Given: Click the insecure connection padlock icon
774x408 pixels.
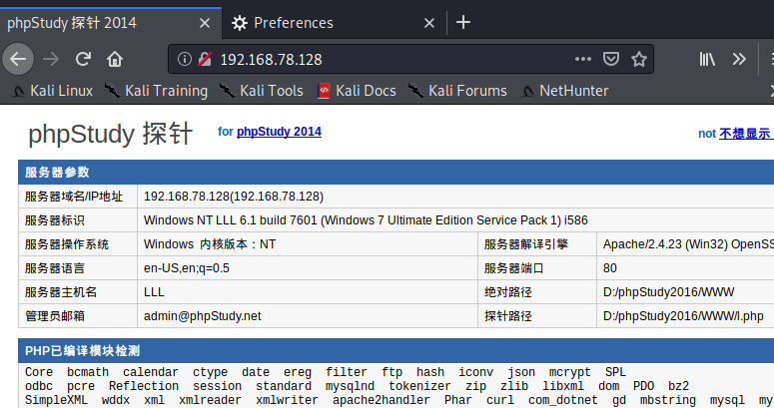Looking at the screenshot, I should 205,59.
